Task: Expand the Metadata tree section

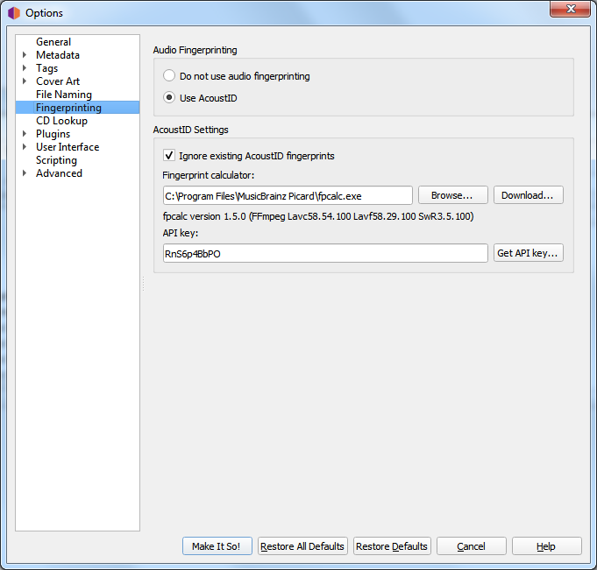Action: (25, 55)
